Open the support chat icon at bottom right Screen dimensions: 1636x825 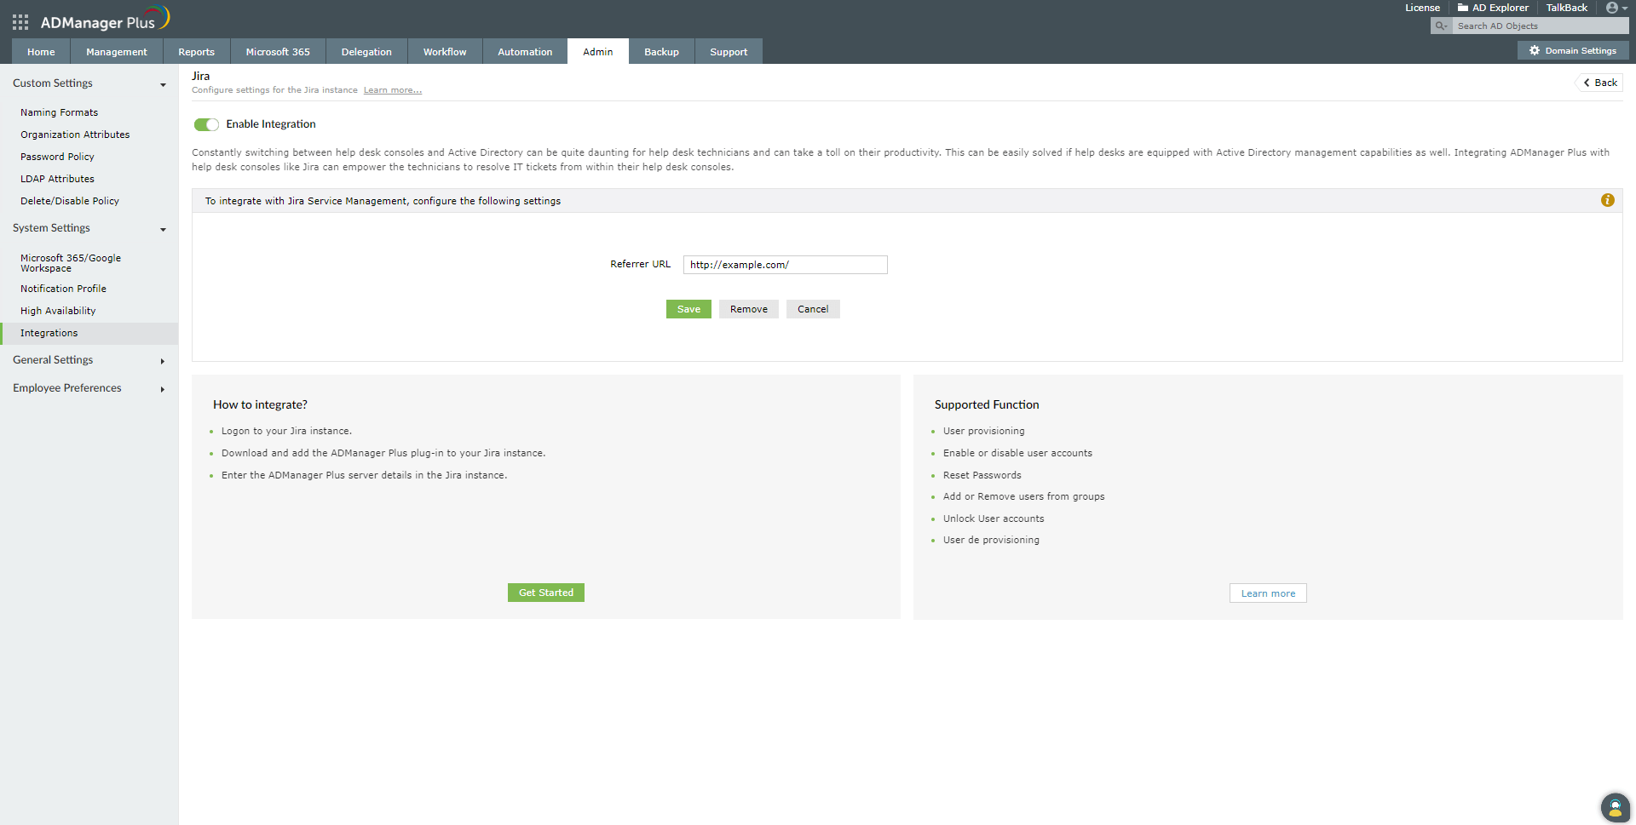(x=1615, y=807)
